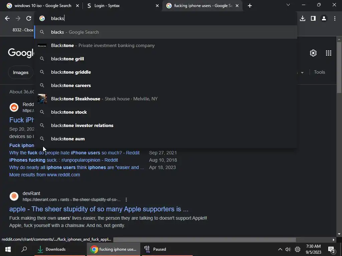
Task: Open 'Why the fuck do people hate' link
Action: 74,153
